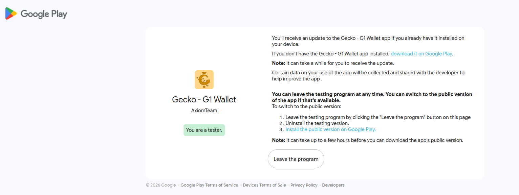Click the Google Play triangle logo icon

pyautogui.click(x=11, y=14)
